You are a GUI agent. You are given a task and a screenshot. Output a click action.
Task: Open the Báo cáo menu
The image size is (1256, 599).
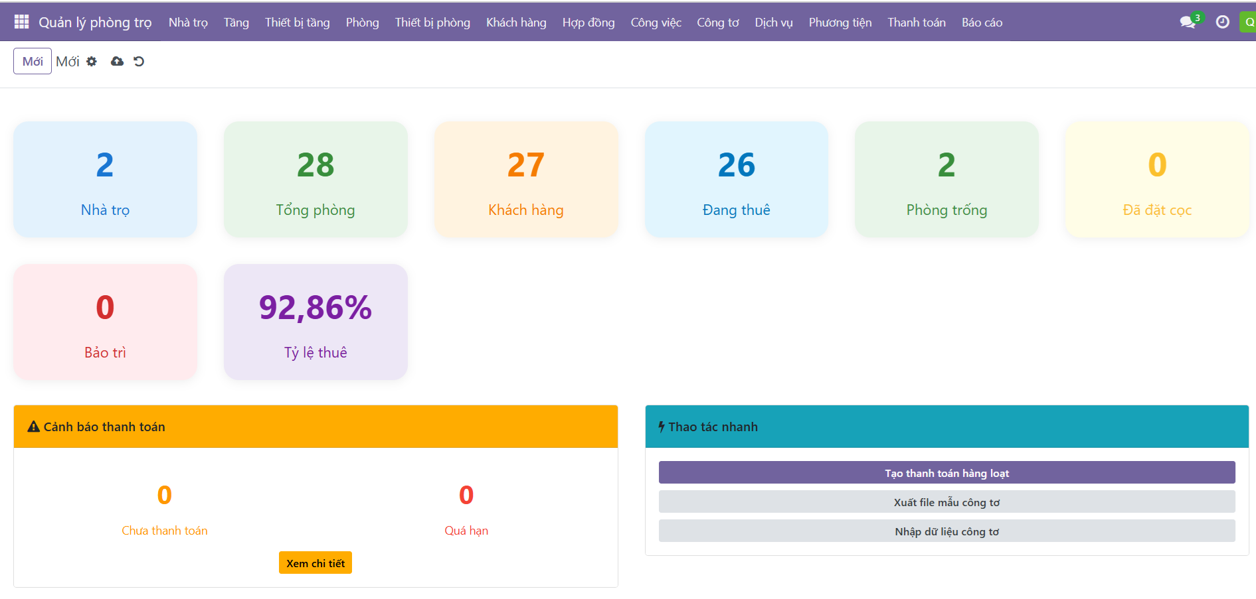(x=982, y=22)
